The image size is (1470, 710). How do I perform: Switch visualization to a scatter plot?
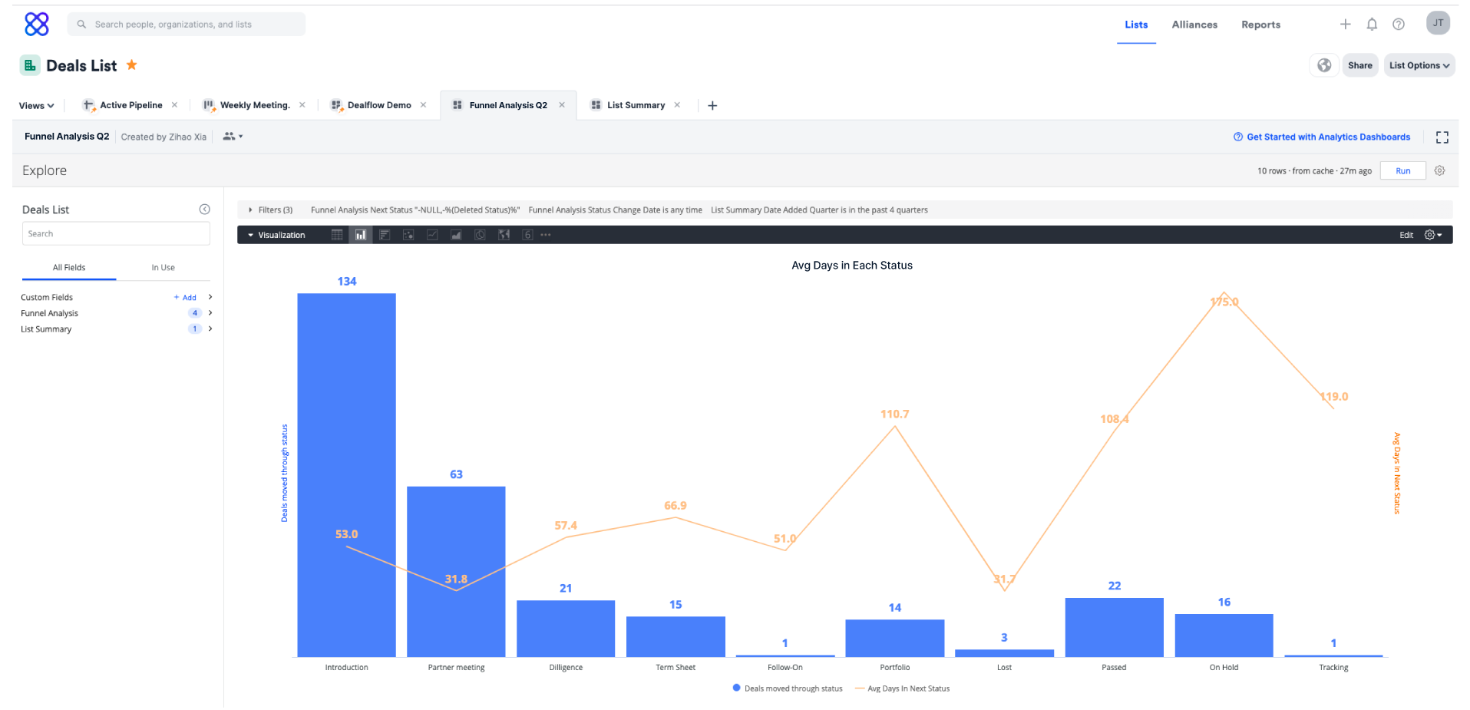[x=408, y=235]
